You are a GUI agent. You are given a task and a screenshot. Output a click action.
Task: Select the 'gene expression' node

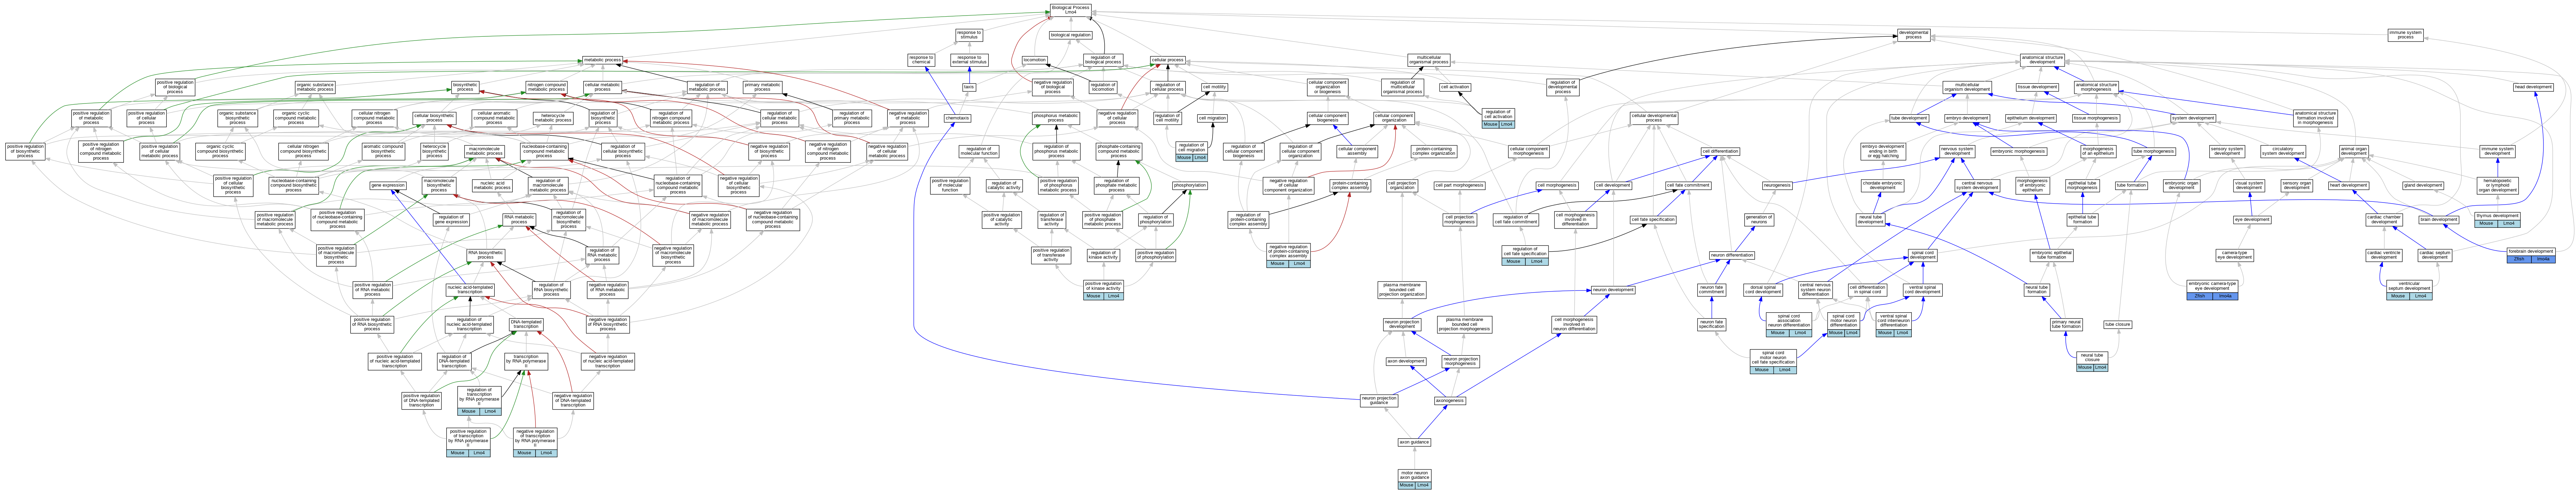point(388,185)
